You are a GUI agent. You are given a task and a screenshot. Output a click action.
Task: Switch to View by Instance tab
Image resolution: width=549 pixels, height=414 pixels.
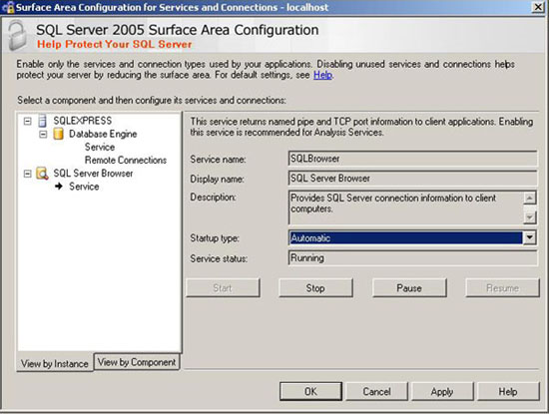pos(55,363)
